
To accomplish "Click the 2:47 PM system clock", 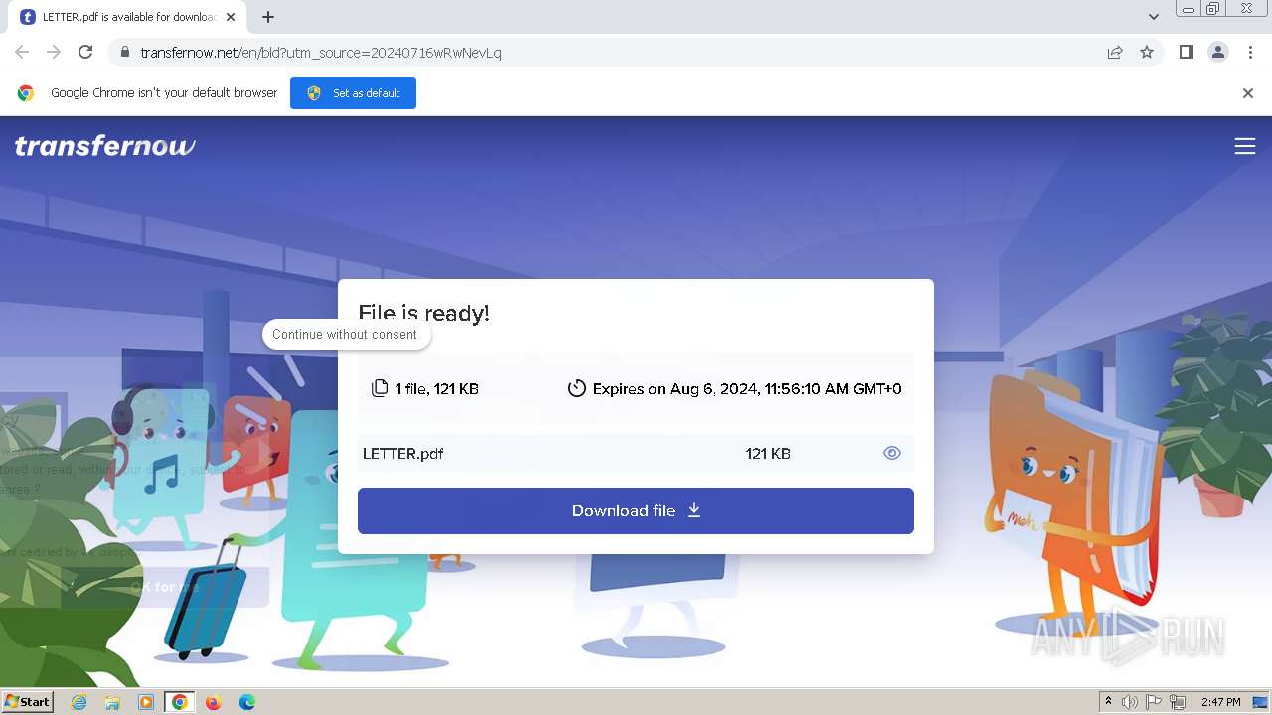I will point(1220,702).
